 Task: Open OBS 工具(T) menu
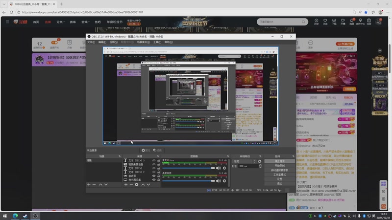(157, 42)
